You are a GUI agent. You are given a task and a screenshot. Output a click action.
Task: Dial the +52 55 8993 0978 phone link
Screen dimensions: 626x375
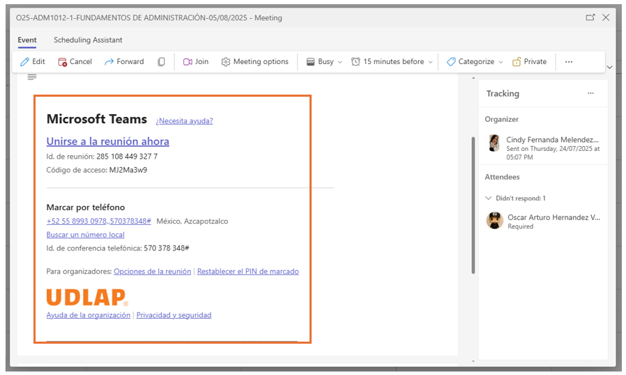tap(98, 221)
